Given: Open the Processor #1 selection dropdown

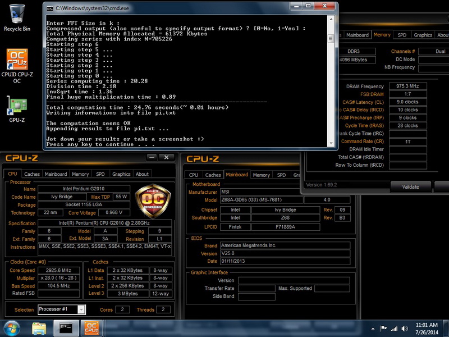Looking at the screenshot, I should 81,309.
